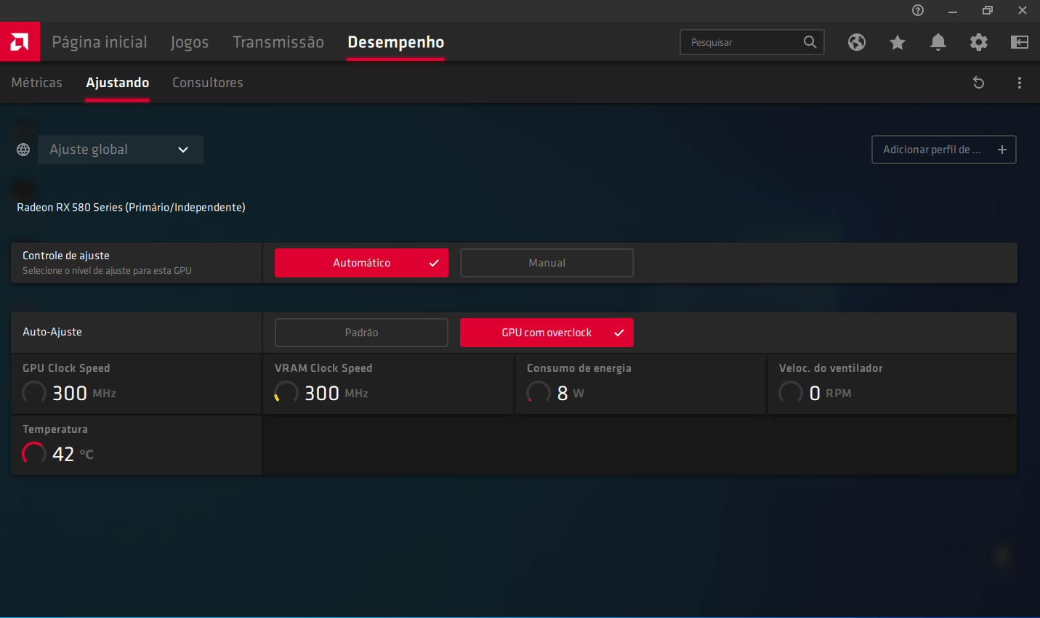Viewport: 1040px width, 618px height.
Task: Switch to the Consultores sub-tab
Action: coord(208,83)
